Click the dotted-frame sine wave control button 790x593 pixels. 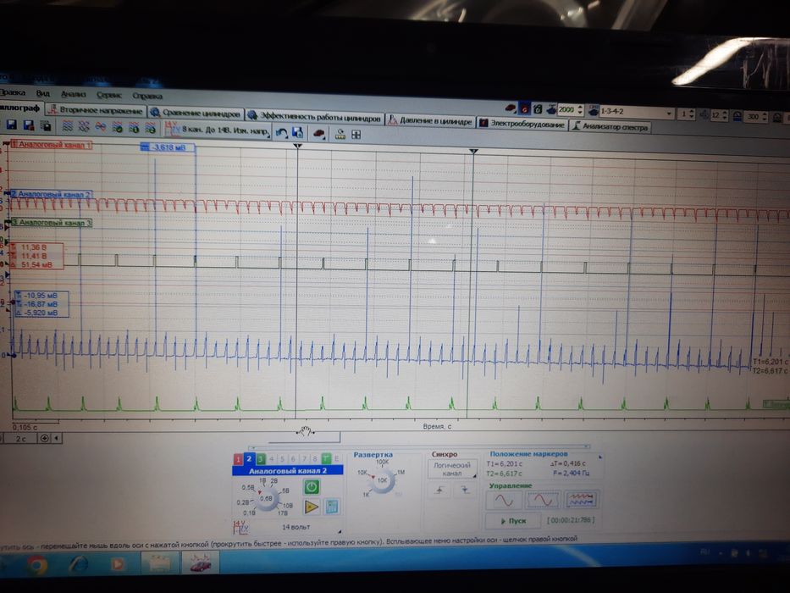pos(543,500)
